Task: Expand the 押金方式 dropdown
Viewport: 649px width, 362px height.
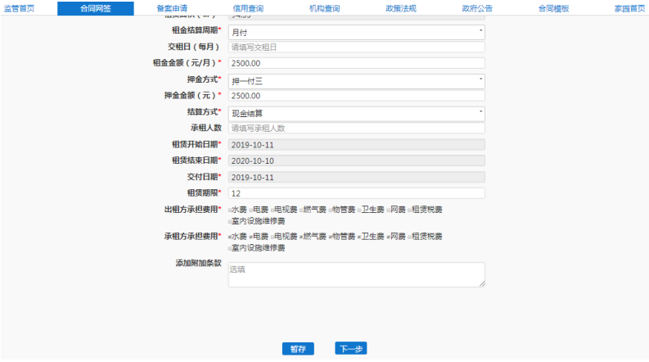Action: click(x=356, y=81)
